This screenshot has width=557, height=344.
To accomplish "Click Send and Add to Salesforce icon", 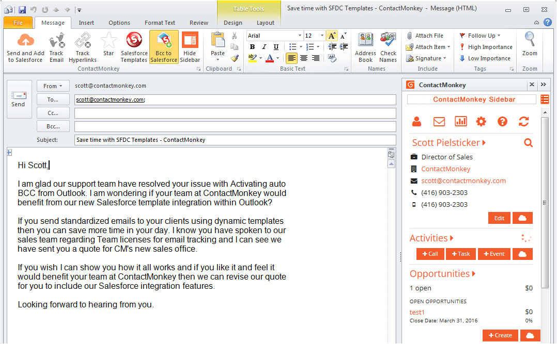I will 26,47.
